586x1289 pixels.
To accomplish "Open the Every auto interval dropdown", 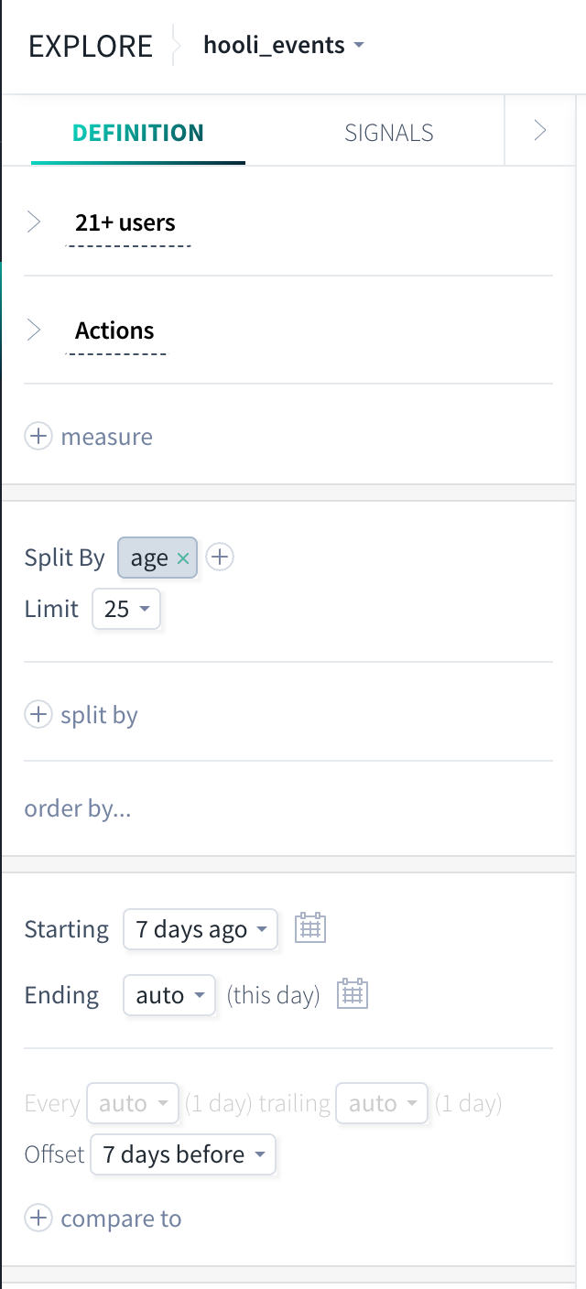I will [x=133, y=1103].
